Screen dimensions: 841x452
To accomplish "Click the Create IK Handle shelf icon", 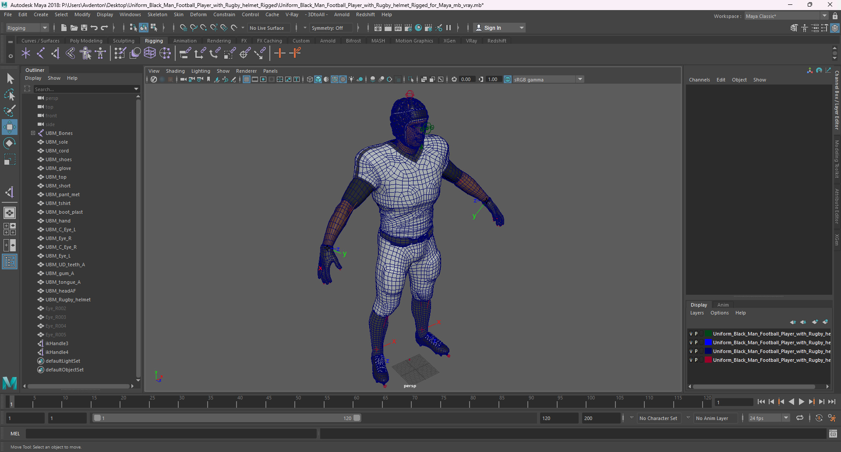I will coord(56,53).
